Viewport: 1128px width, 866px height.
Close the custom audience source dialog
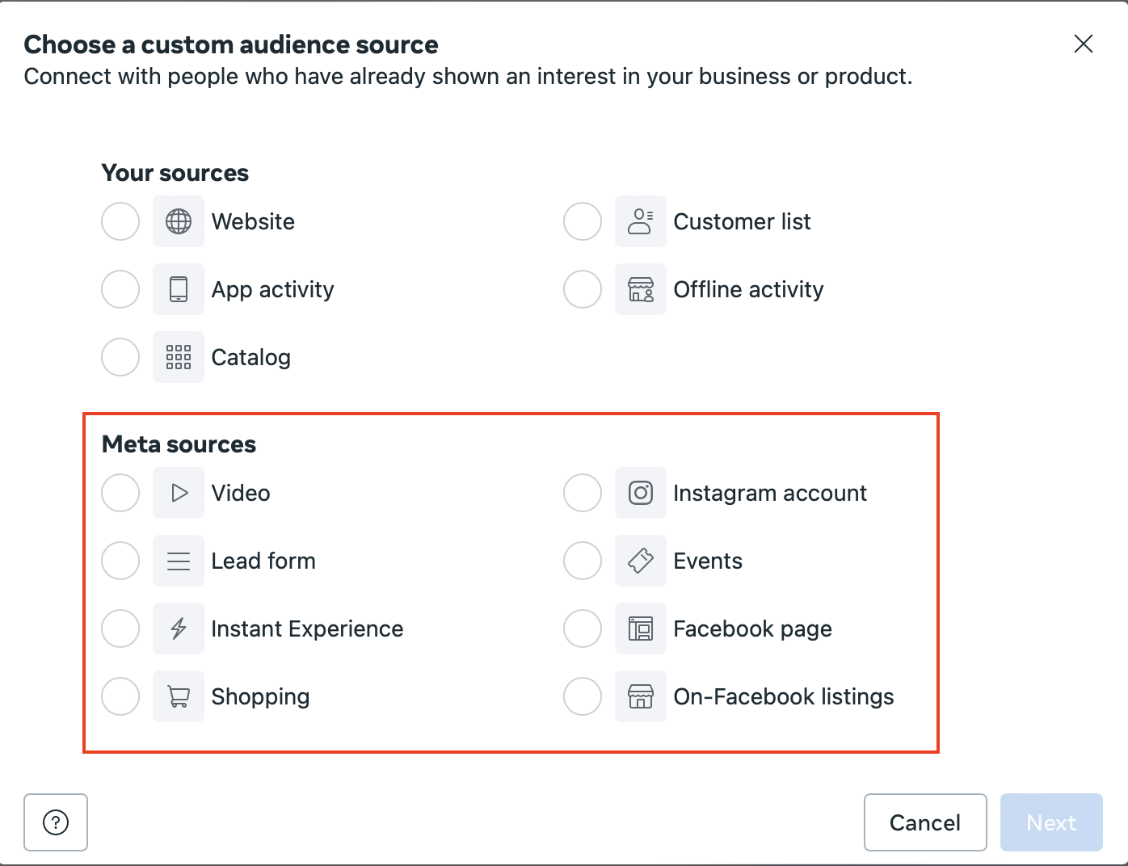pos(1084,44)
